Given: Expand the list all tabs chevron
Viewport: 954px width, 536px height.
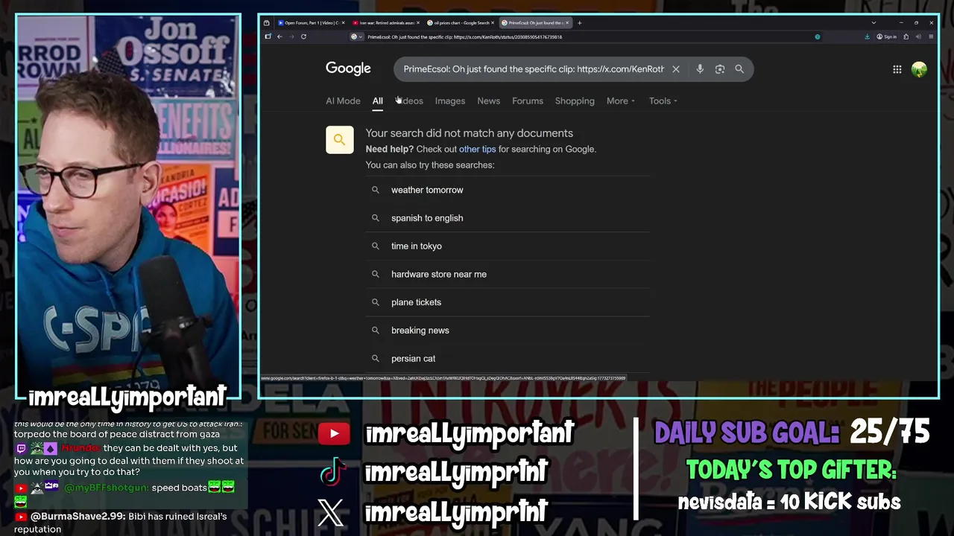Looking at the screenshot, I should click(874, 22).
